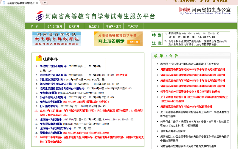Click the pushpin note icon beside 注意事项

point(39,58)
